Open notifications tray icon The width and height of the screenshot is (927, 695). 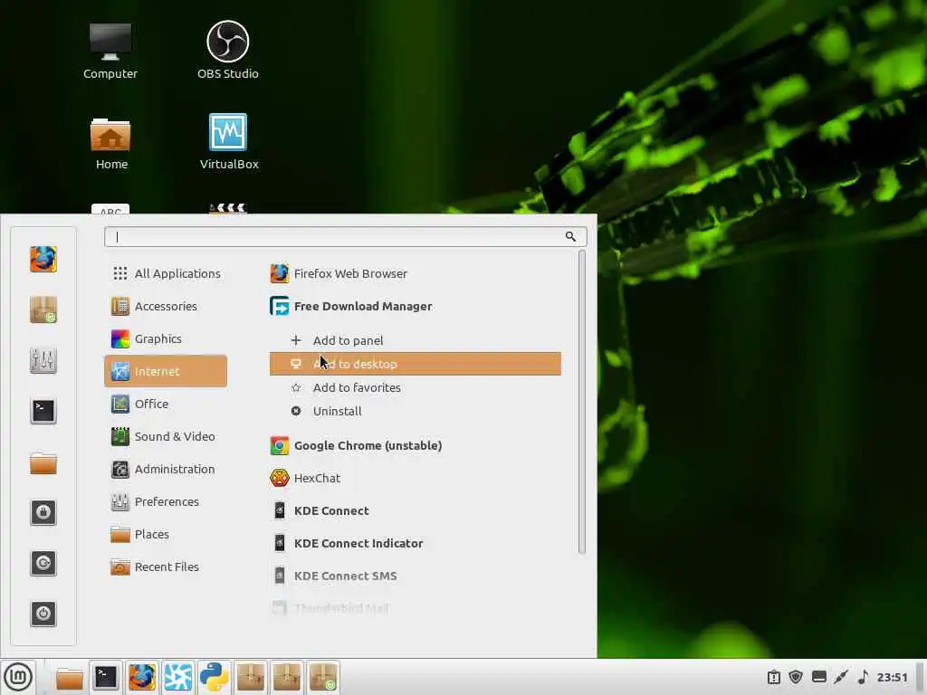[x=774, y=677]
